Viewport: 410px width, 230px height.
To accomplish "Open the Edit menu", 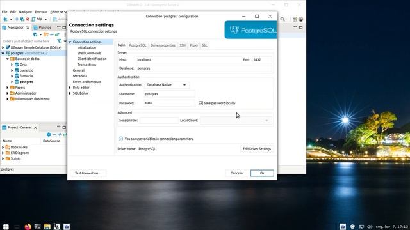I will click(x=13, y=12).
